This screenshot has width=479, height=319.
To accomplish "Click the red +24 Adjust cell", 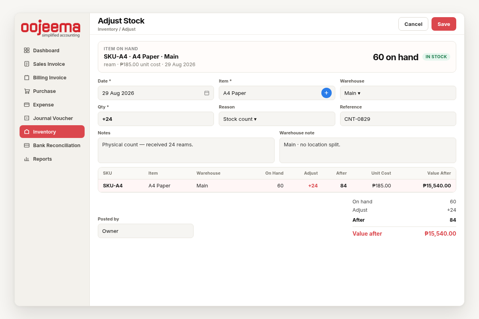I will [313, 185].
